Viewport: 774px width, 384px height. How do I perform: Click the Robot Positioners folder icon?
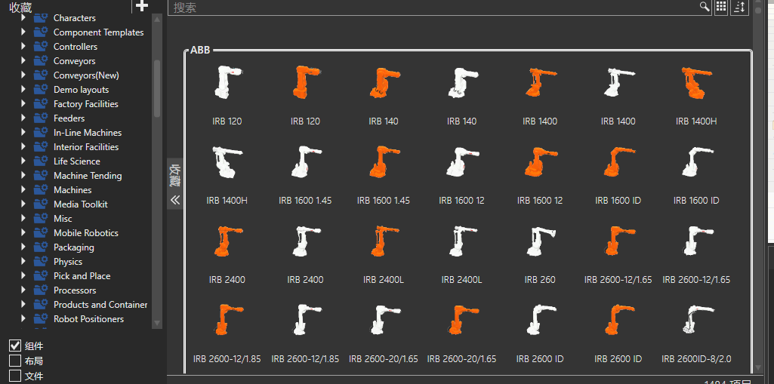click(41, 319)
